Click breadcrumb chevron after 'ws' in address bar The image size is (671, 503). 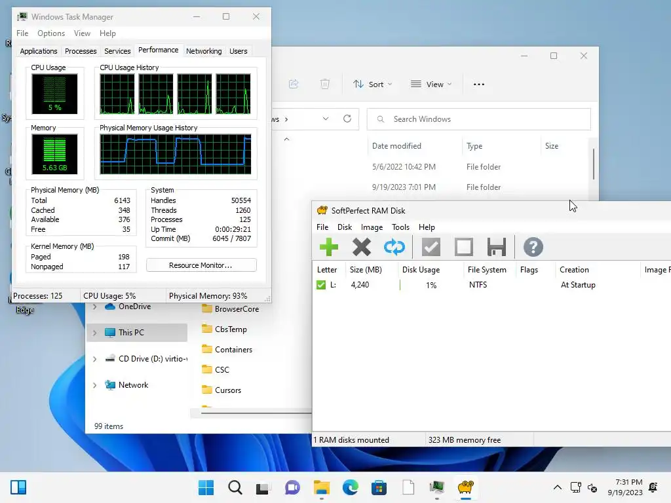point(286,119)
